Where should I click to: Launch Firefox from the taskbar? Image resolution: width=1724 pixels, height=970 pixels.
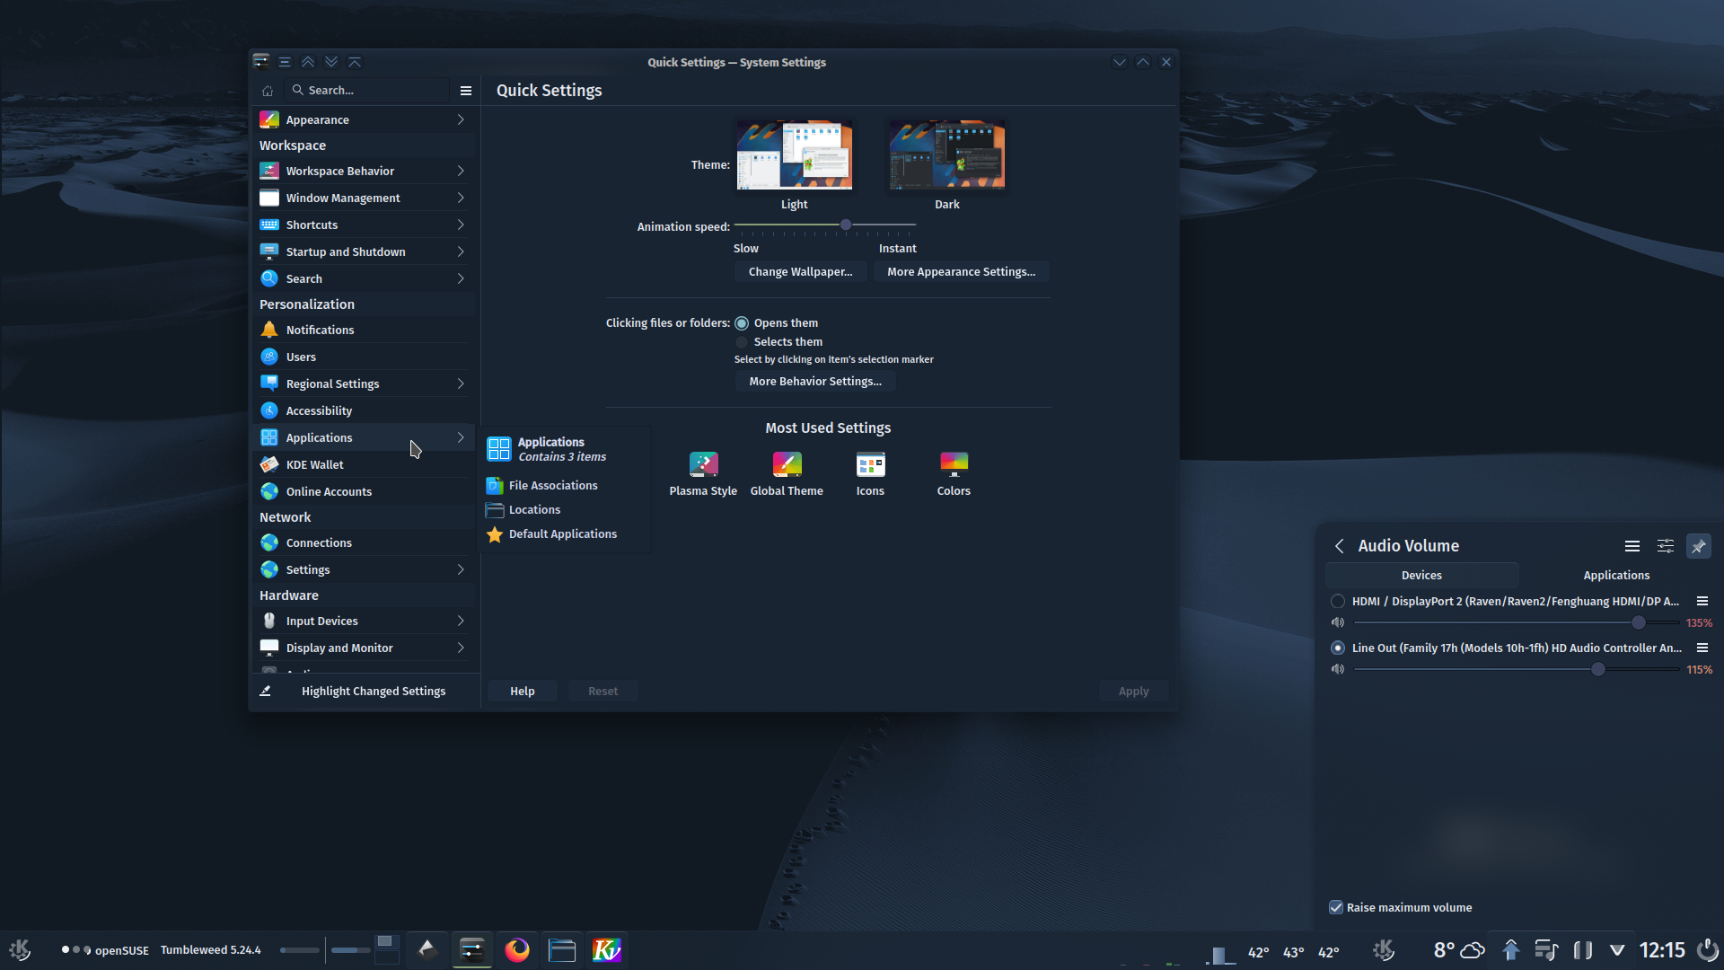[517, 949]
